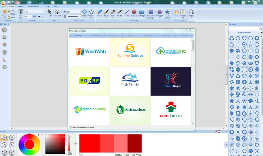Image resolution: width=263 pixels, height=156 pixels.
Task: Choose the globalsociality logo template
Action: coord(89,110)
